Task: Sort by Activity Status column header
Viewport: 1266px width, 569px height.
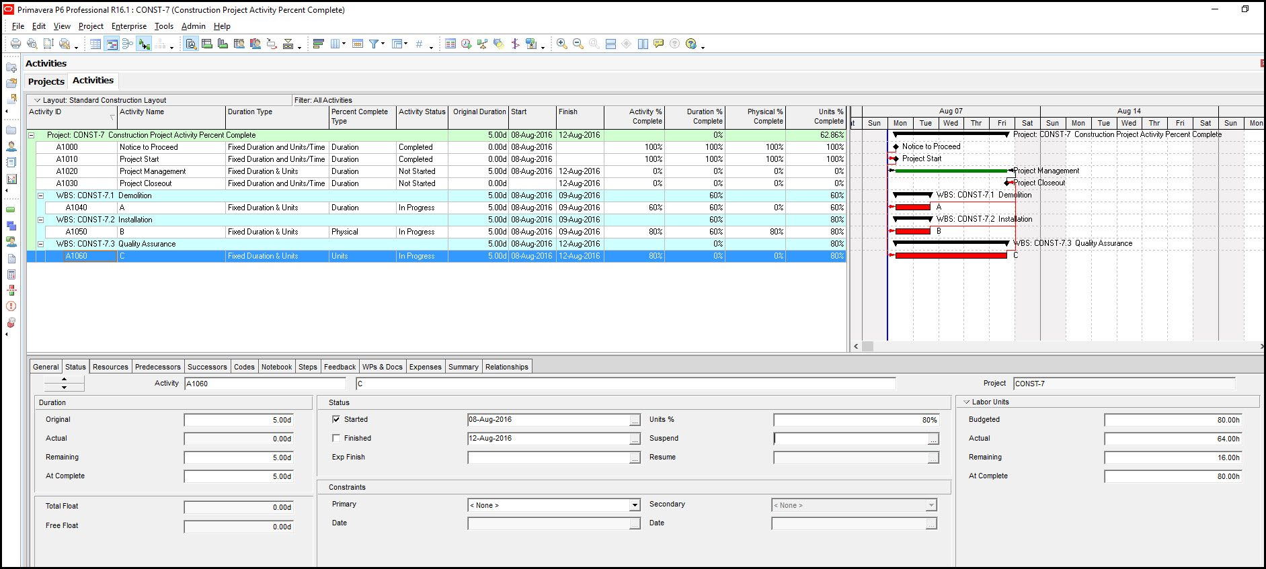Action: click(422, 117)
